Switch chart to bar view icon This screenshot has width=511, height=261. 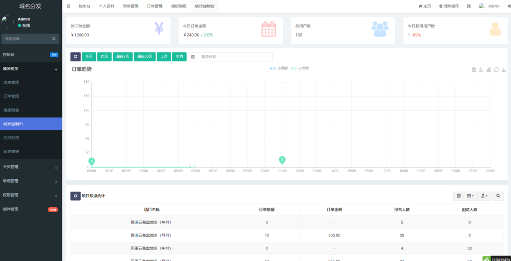pyautogui.click(x=489, y=69)
